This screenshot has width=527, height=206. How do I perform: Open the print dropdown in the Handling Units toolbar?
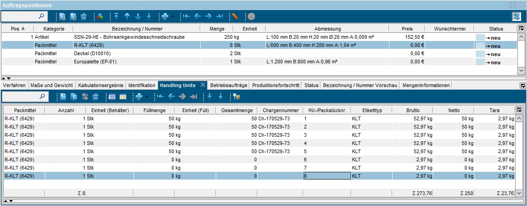(x=147, y=97)
